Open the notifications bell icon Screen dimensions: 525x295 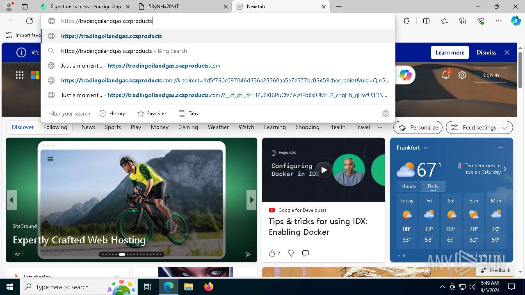coord(446,75)
